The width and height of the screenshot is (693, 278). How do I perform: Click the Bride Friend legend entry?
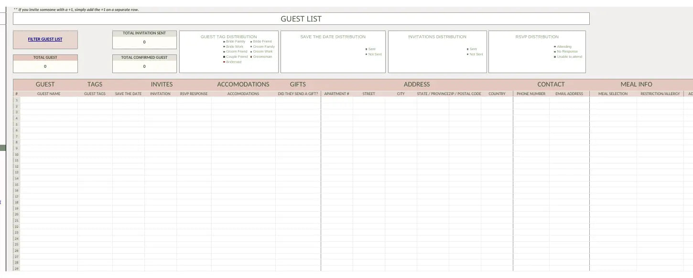coord(261,42)
